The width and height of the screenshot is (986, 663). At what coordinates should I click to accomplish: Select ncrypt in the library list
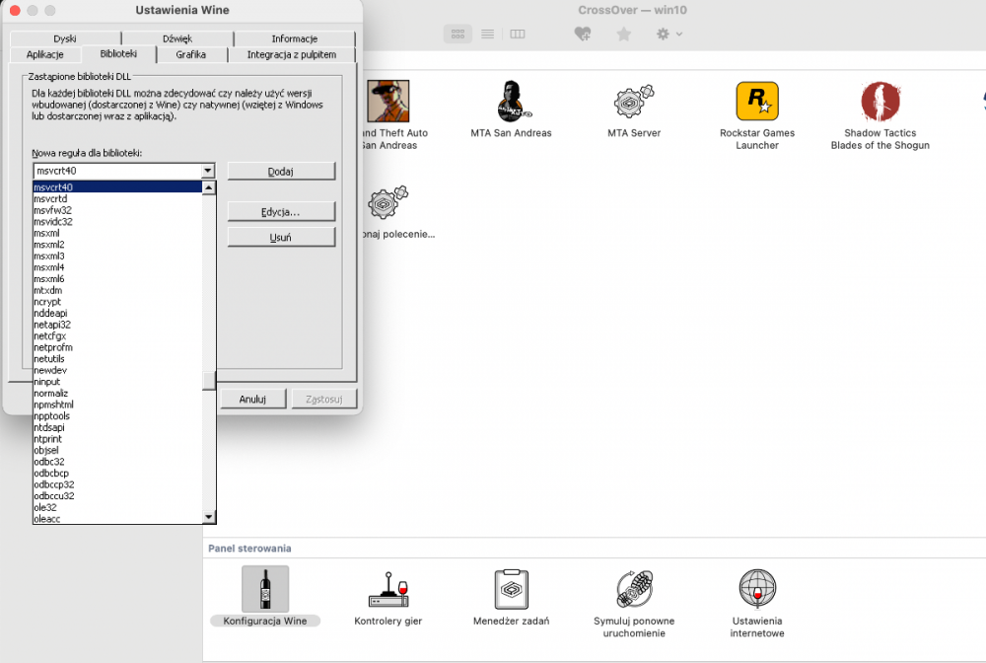pyautogui.click(x=117, y=301)
